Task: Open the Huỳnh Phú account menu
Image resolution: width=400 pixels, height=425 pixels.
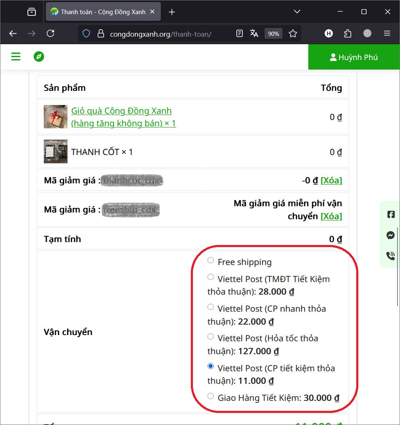Action: (354, 57)
